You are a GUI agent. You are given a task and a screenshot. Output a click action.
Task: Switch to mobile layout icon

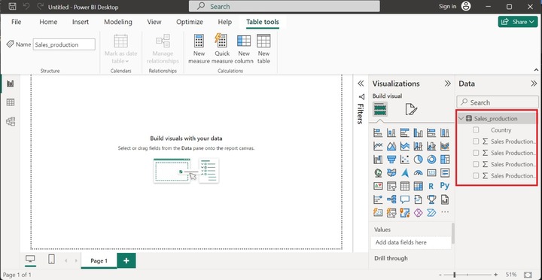[x=51, y=259]
